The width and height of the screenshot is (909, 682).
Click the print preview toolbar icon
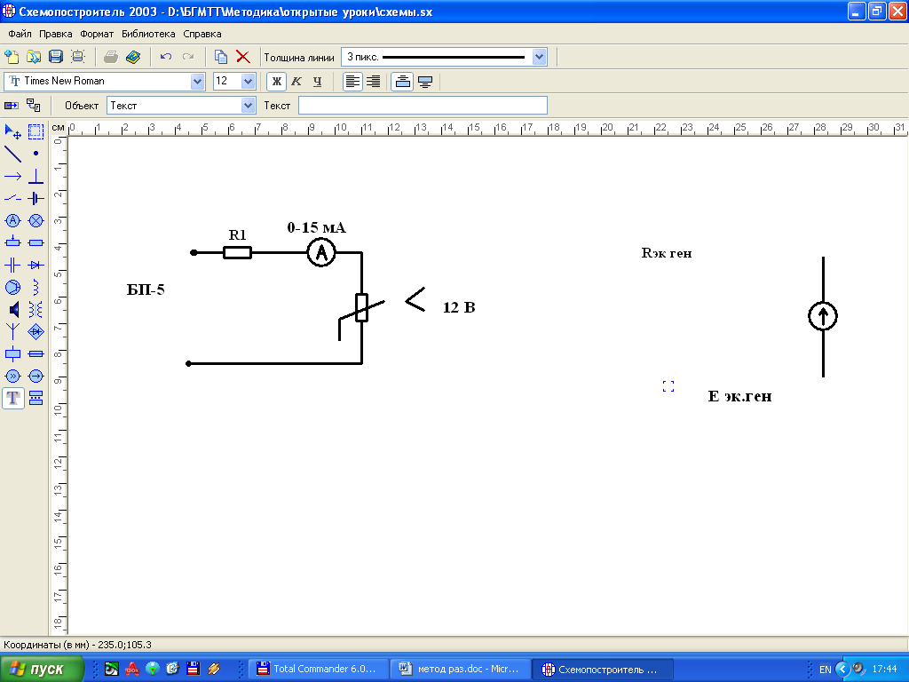coord(78,57)
